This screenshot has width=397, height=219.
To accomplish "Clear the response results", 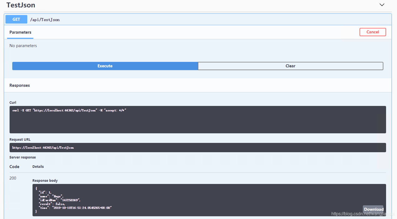I will point(290,66).
